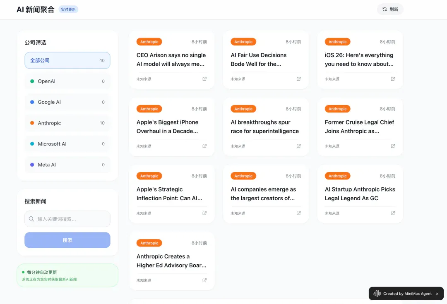Open external link on iOS 26 card

393,79
